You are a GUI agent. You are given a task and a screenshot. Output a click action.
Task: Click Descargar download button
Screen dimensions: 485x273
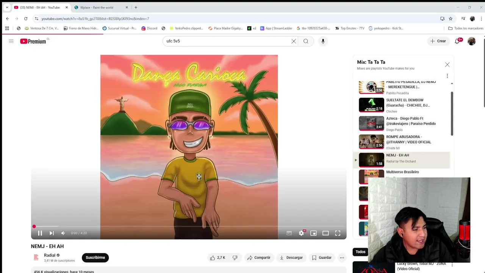291,257
